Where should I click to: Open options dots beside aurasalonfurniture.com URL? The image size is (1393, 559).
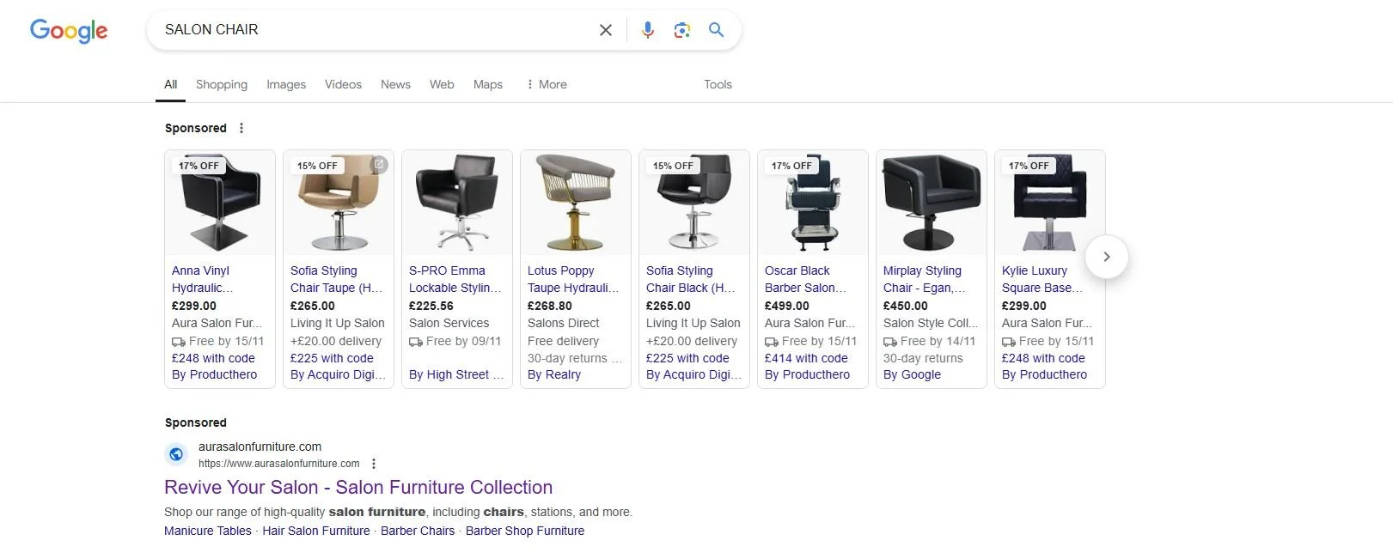(374, 464)
